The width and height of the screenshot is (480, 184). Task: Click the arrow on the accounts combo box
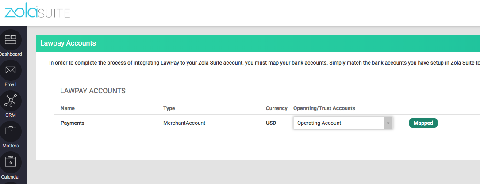point(388,123)
